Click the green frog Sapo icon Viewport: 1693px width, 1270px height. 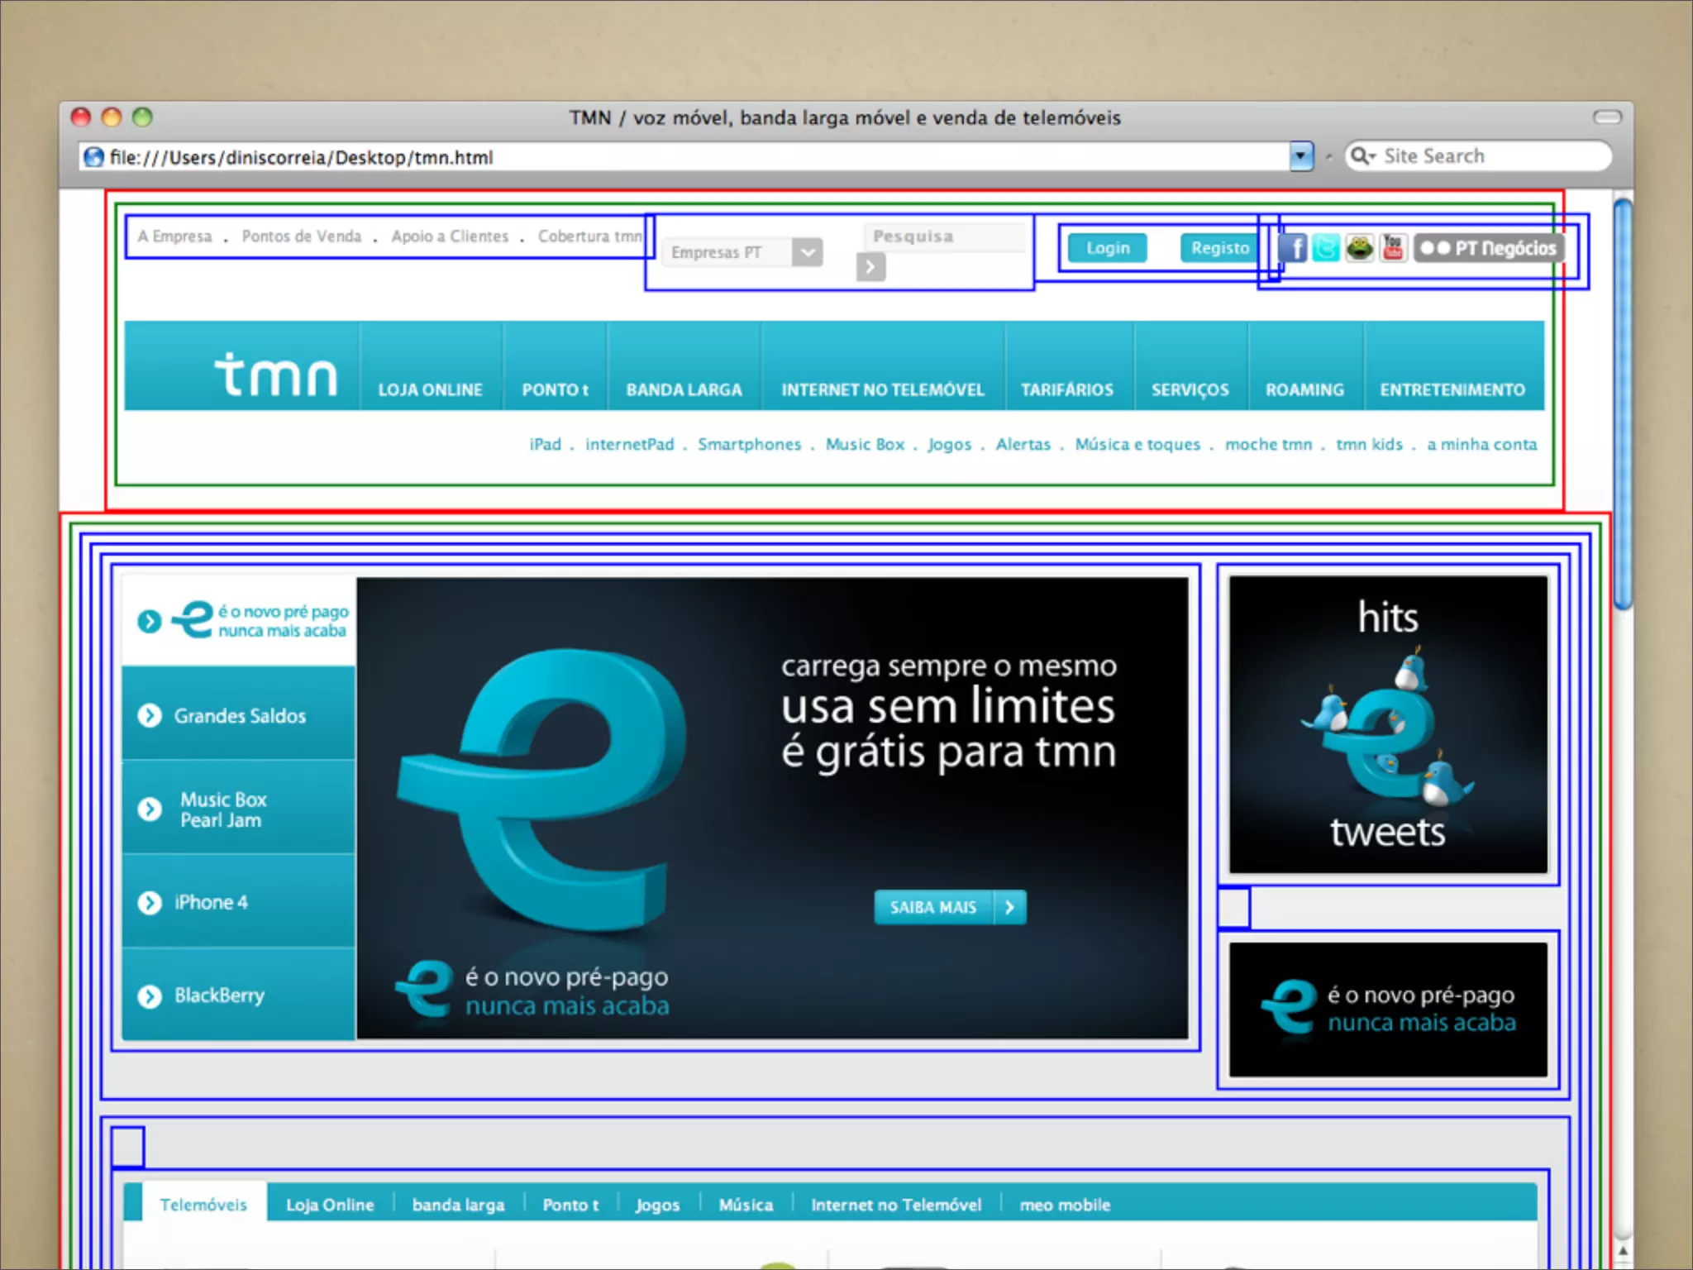pos(1360,247)
